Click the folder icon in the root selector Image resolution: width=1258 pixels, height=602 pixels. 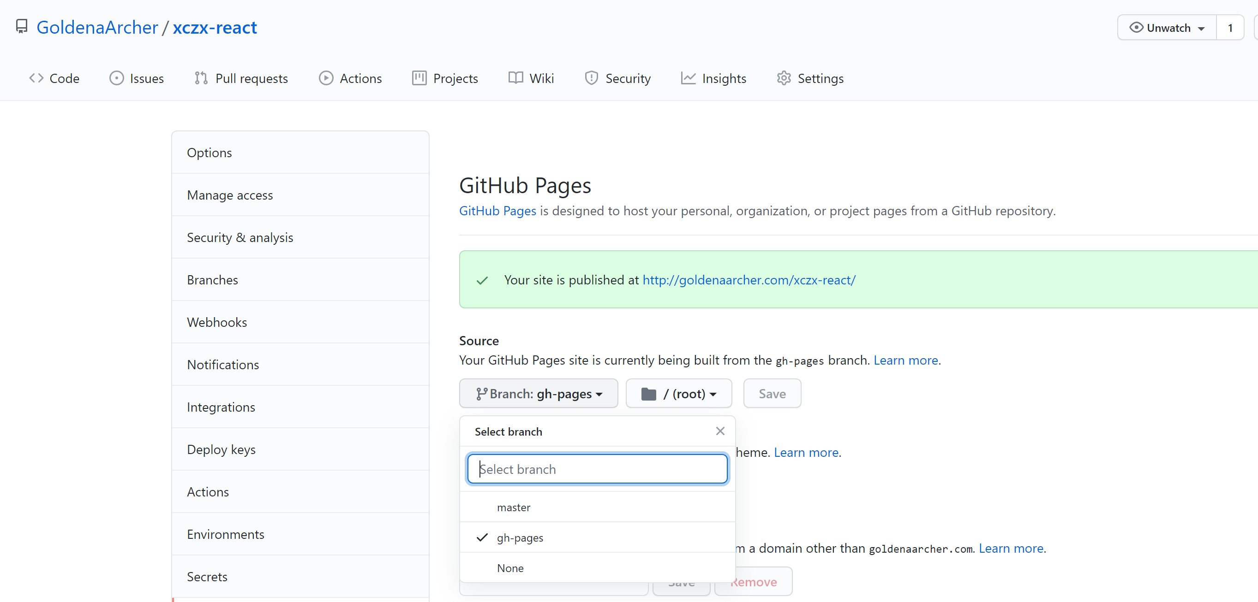coord(648,394)
